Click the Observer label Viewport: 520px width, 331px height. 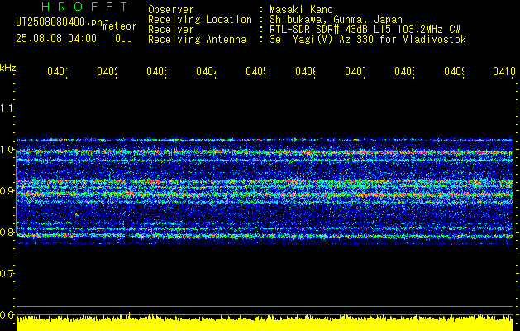pyautogui.click(x=171, y=9)
